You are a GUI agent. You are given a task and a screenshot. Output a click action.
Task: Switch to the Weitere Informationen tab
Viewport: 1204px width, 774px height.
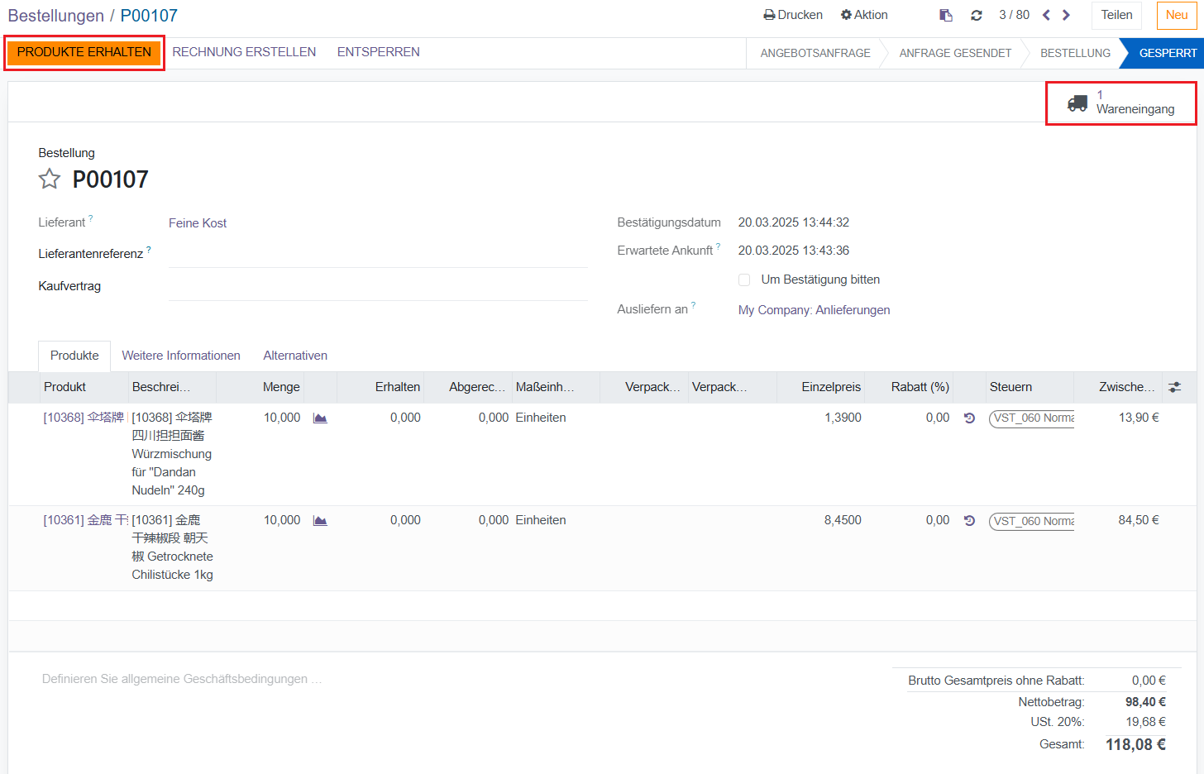coord(181,356)
